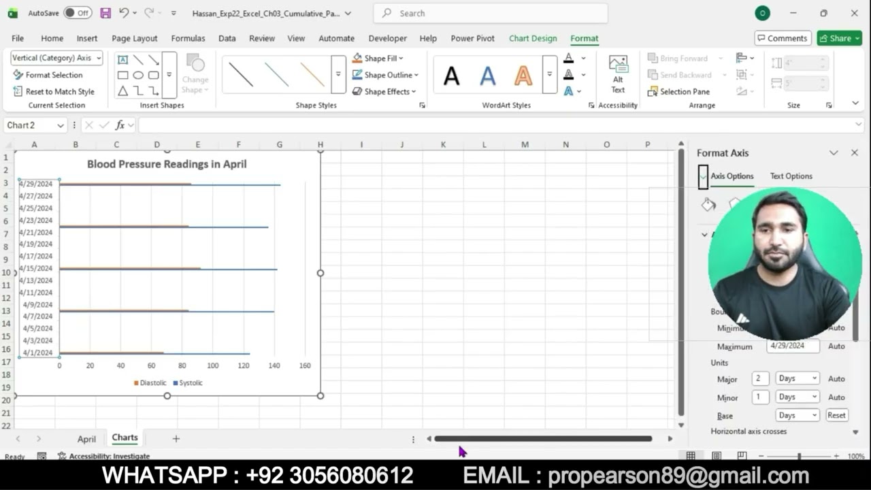Screen dimensions: 871x490
Task: Switch to Page Layout view in status bar
Action: (x=717, y=456)
